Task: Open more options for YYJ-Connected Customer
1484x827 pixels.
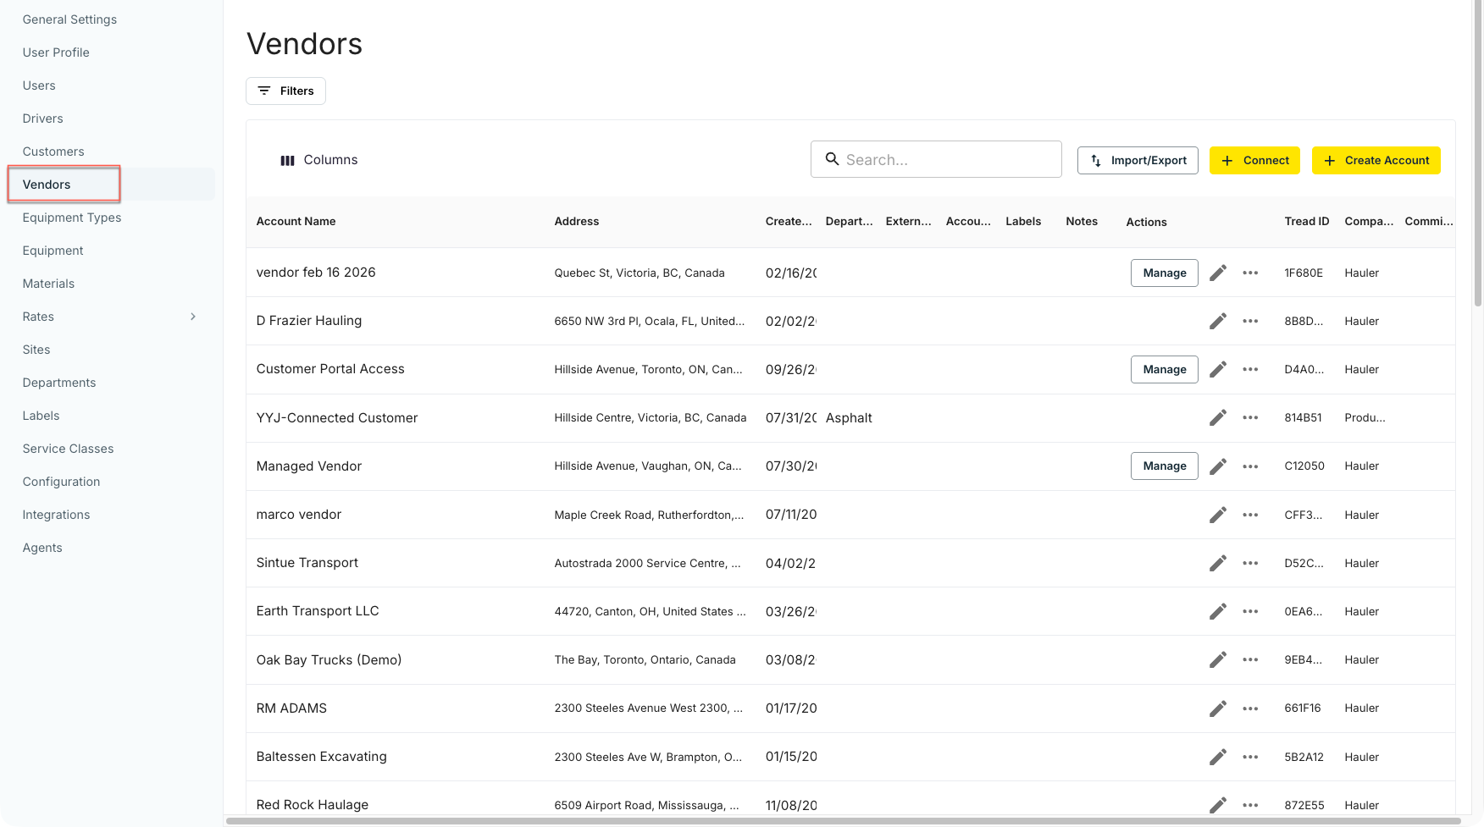Action: tap(1250, 417)
